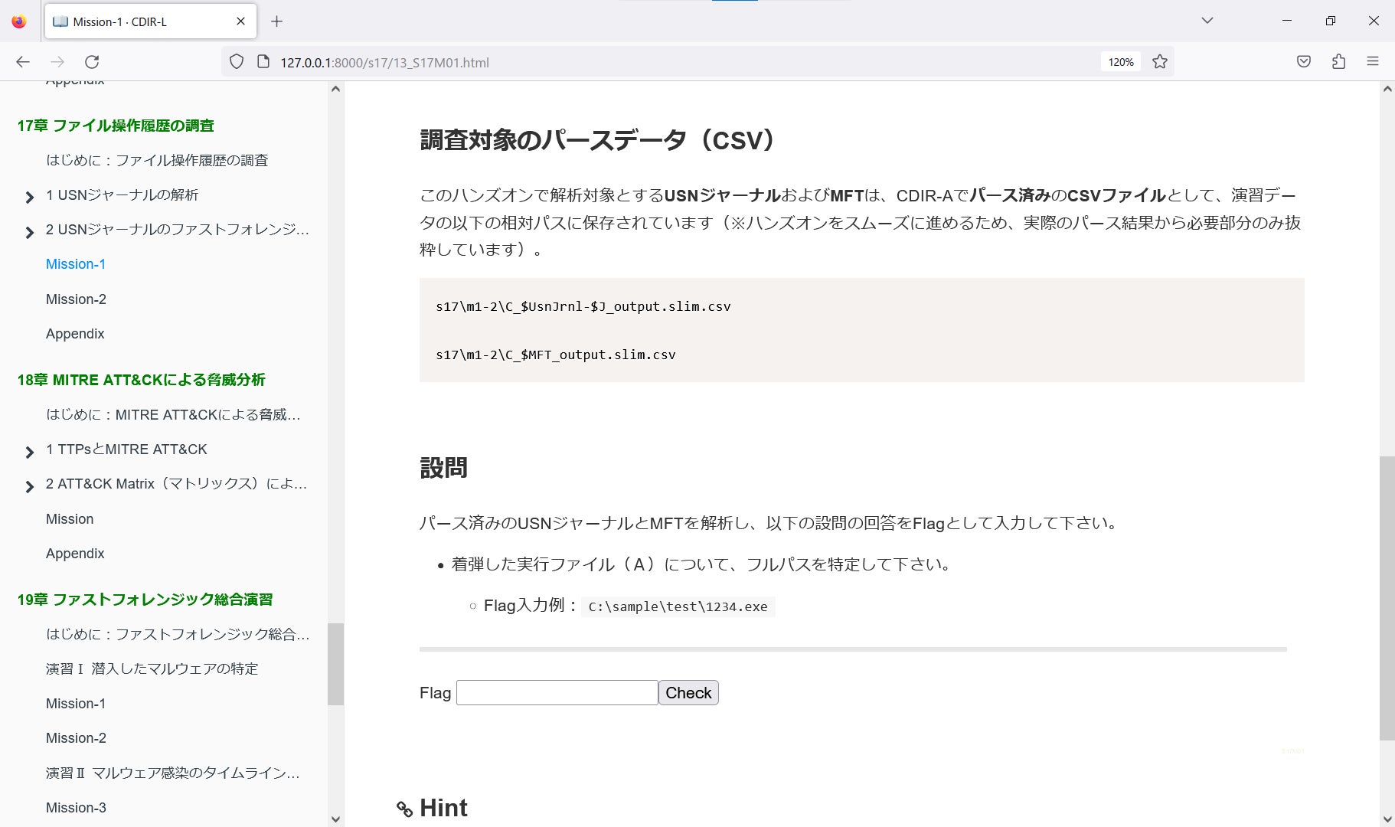The image size is (1395, 827).
Task: Open 演習 I 潜入したマルウェアの特定 page
Action: click(x=152, y=668)
